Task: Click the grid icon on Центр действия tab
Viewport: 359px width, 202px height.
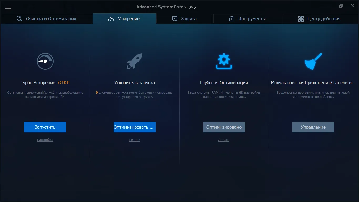Action: 301,19
